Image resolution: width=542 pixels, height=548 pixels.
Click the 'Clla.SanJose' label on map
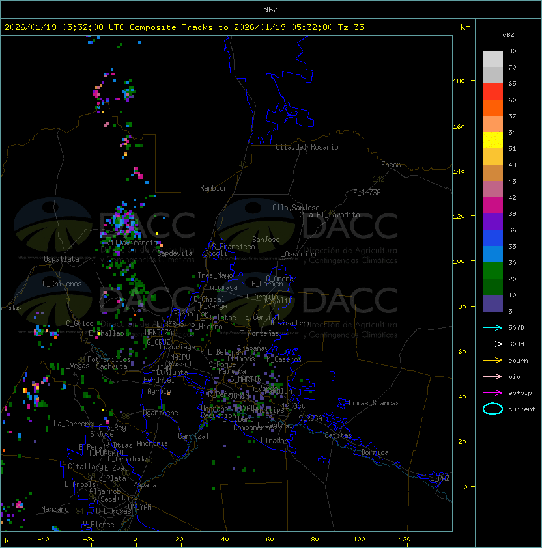tap(296, 208)
